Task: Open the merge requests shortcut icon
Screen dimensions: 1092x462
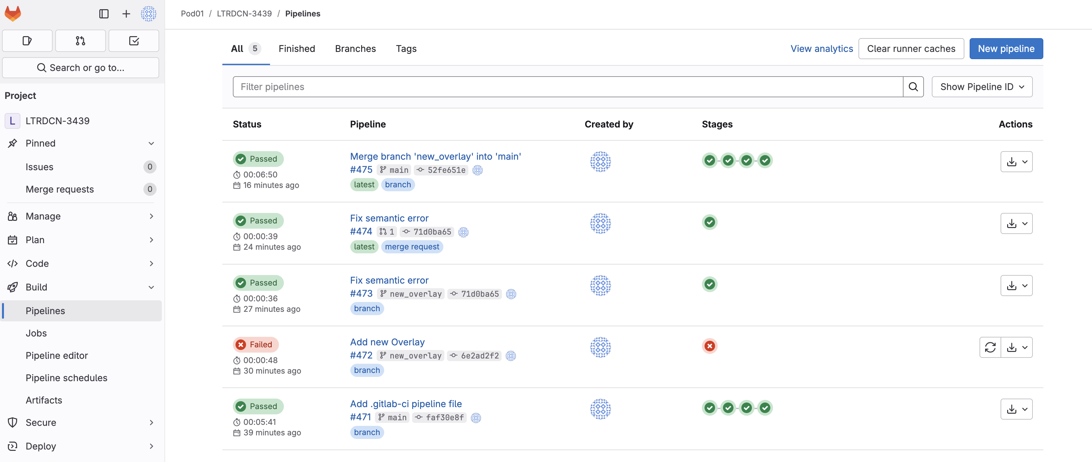Action: (80, 41)
